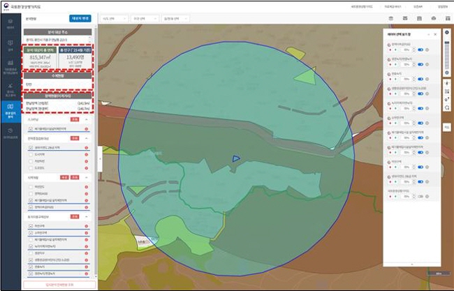Click the red info icon beside 생태자연도 2등급 지역 in the left list
This screenshot has width=454, height=291.
(x=87, y=148)
